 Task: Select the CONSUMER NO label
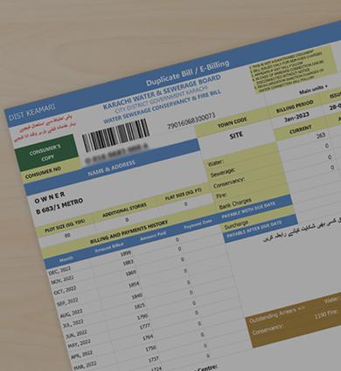(x=43, y=172)
